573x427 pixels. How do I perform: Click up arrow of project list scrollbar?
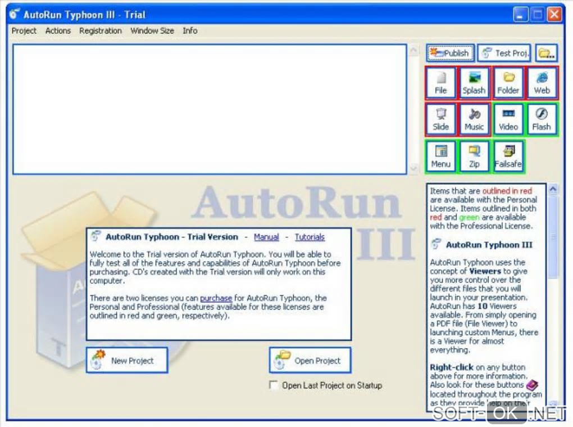[x=413, y=50]
